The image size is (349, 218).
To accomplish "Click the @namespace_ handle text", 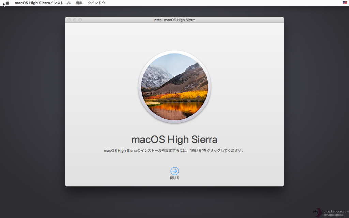I will (334, 215).
